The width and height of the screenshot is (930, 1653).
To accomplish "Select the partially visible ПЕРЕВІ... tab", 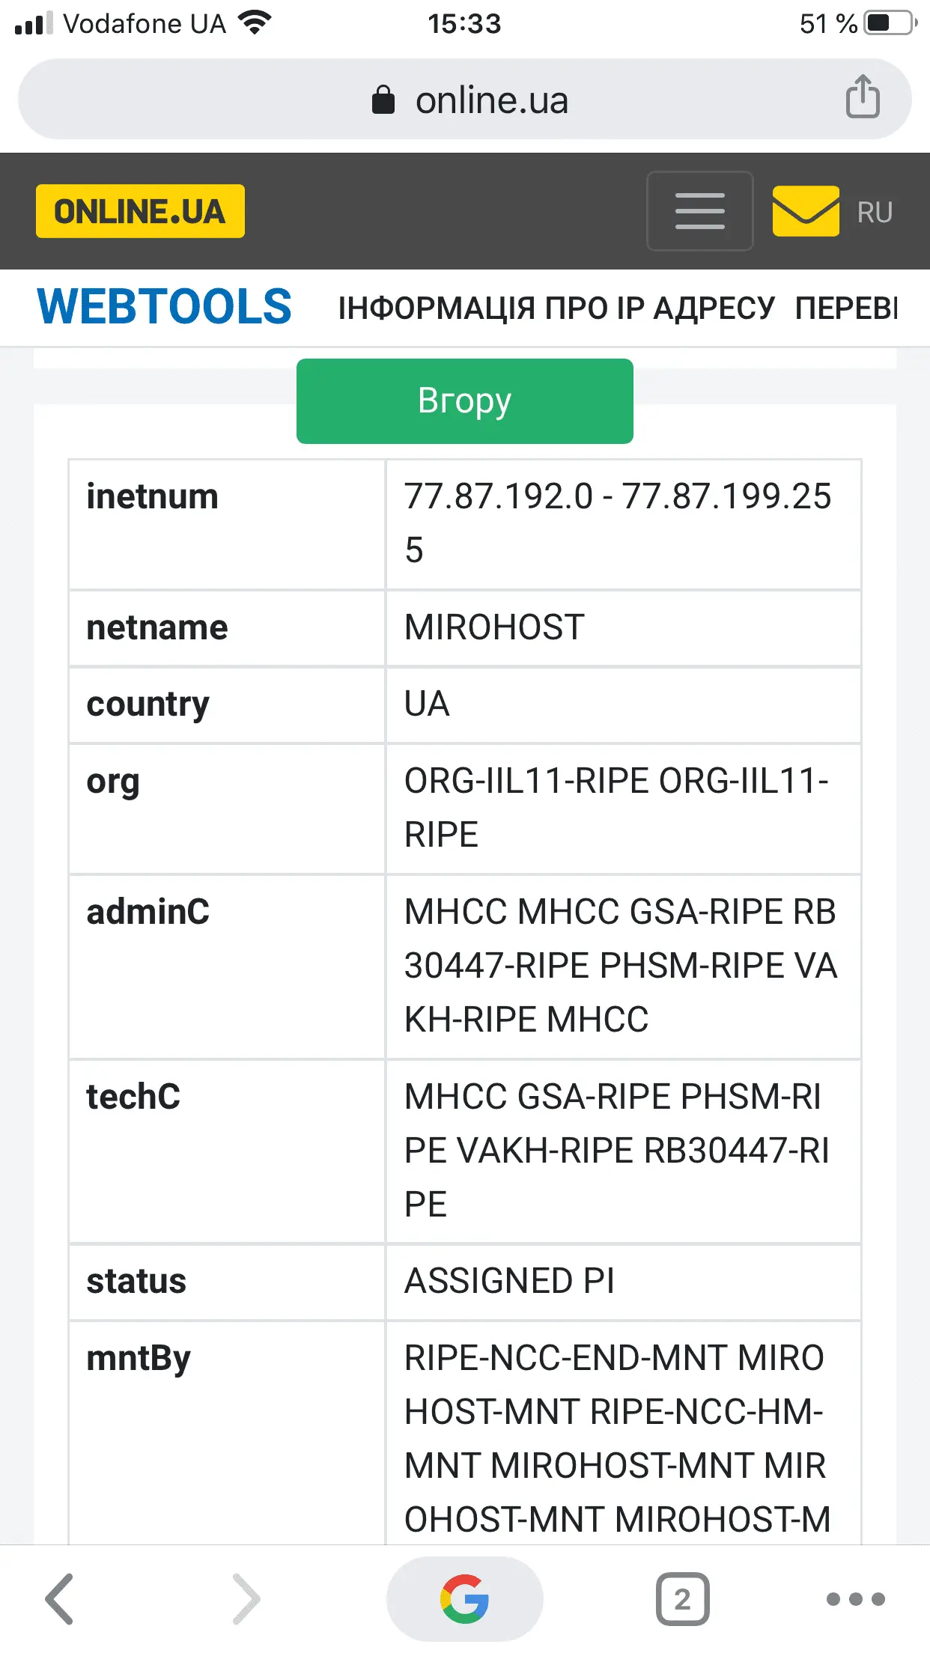I will pos(846,308).
